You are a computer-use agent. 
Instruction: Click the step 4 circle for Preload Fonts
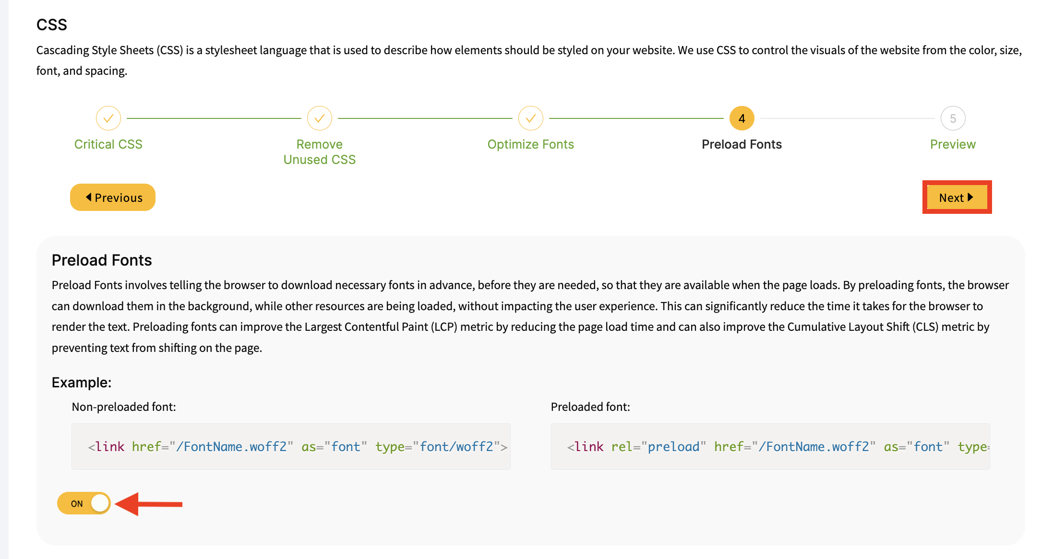742,118
